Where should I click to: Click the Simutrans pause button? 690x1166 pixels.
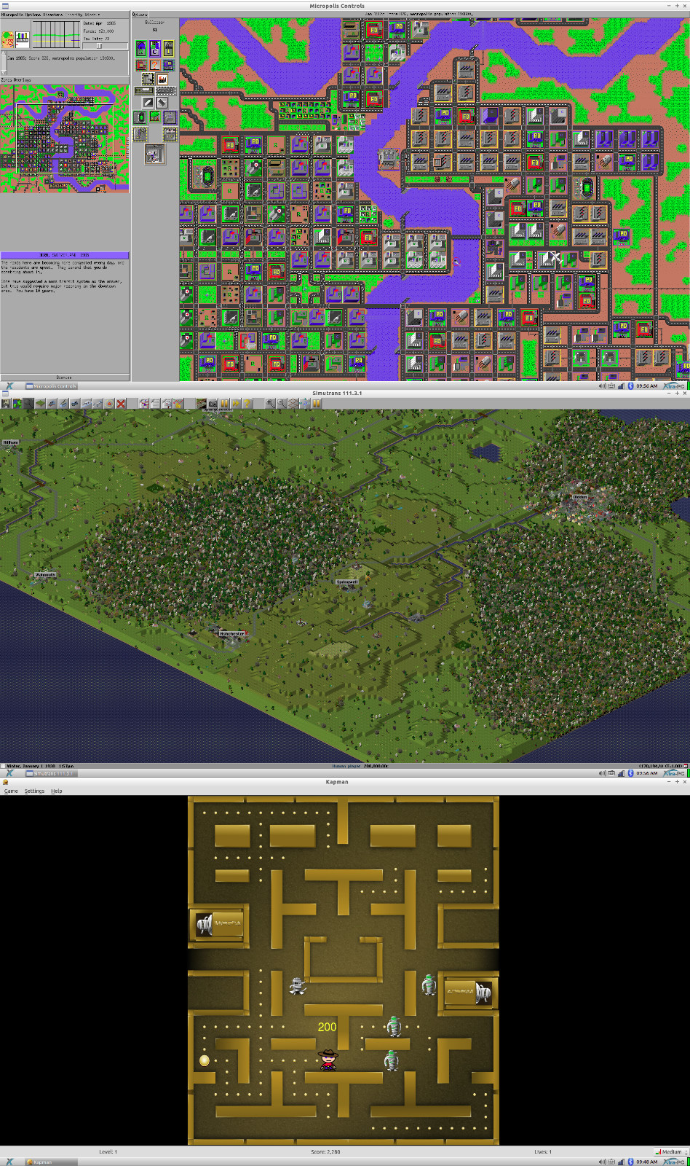tap(224, 403)
